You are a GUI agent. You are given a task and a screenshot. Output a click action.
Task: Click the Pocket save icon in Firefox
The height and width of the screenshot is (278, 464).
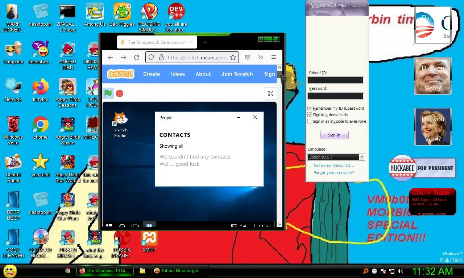[x=248, y=57]
